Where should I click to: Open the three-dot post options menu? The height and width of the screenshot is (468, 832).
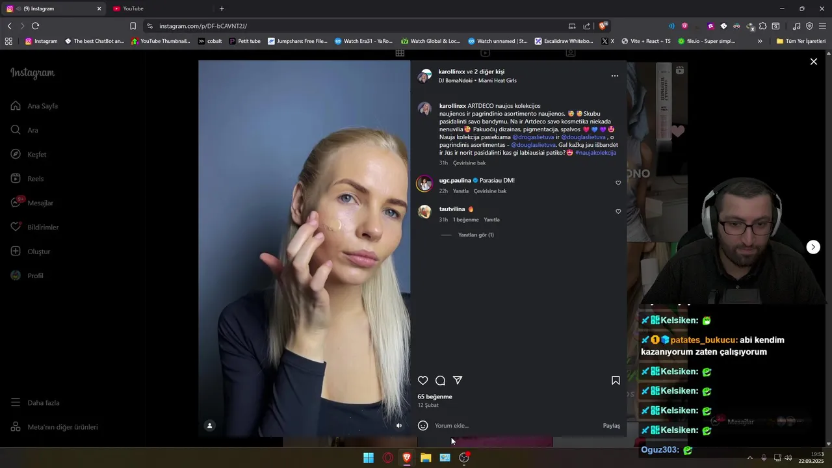tap(615, 76)
